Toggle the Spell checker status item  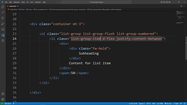pyautogui.click(x=176, y=104)
